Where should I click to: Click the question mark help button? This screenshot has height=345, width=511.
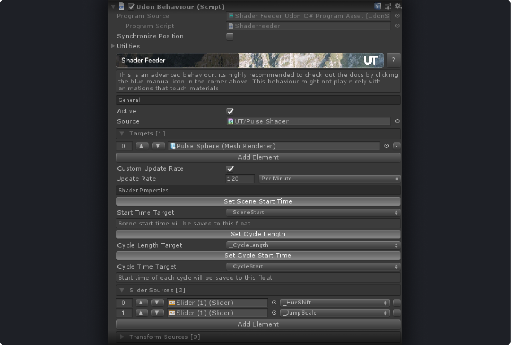[394, 60]
